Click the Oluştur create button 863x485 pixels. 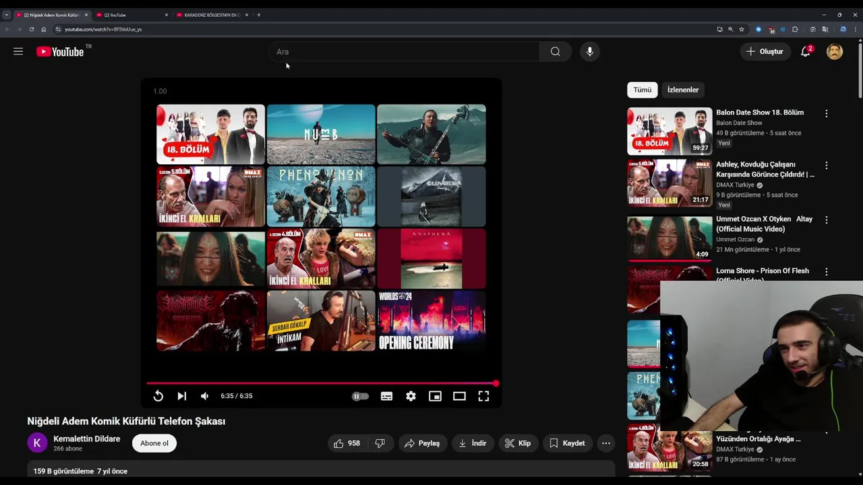coord(765,52)
